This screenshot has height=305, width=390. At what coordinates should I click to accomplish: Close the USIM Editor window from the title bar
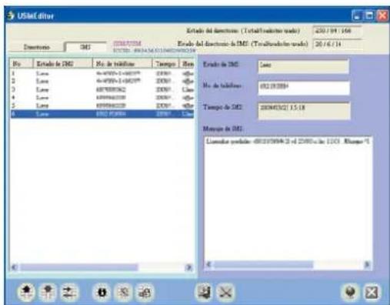tap(382, 15)
